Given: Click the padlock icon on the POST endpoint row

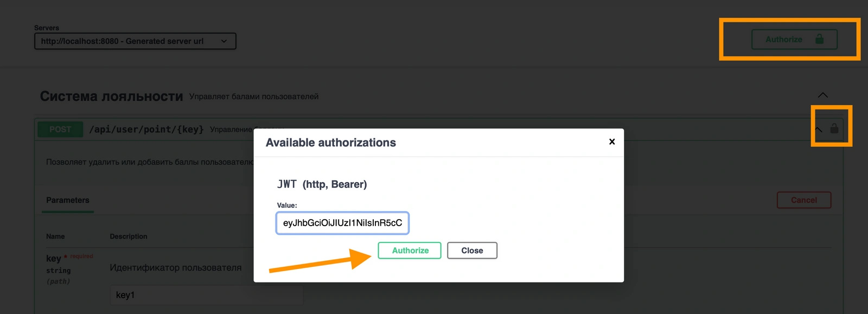Looking at the screenshot, I should coord(834,129).
